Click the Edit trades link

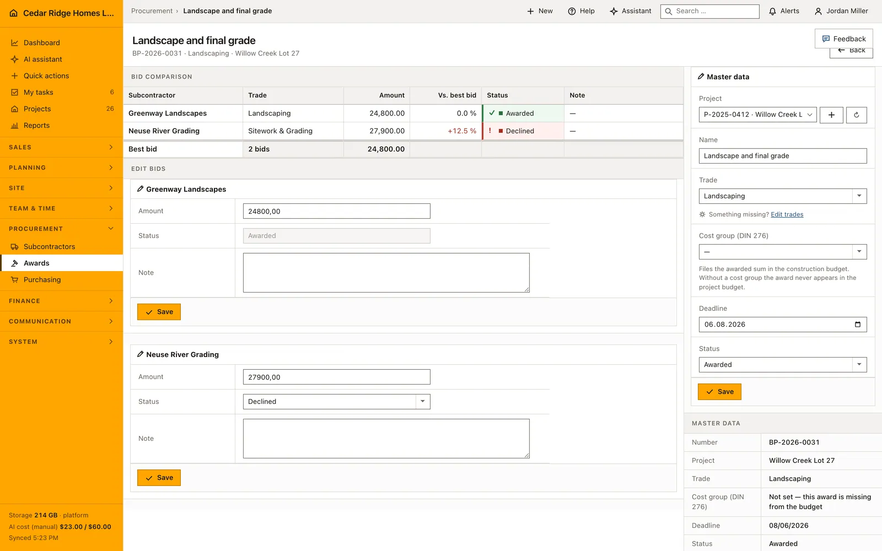tap(787, 214)
